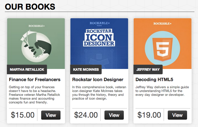198x127 pixels.
Task: Open the Finance for Freelancers cover image
Action: 36,44
